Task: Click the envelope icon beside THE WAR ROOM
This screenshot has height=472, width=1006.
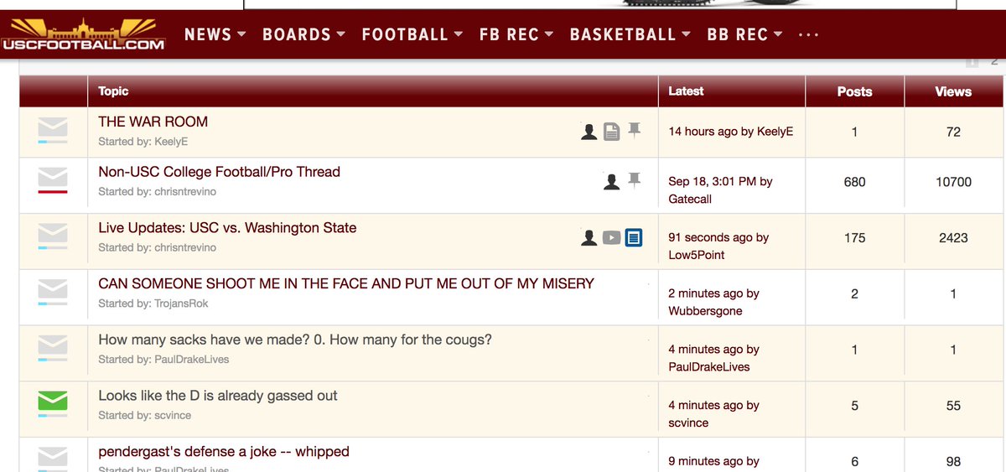Action: click(x=53, y=127)
